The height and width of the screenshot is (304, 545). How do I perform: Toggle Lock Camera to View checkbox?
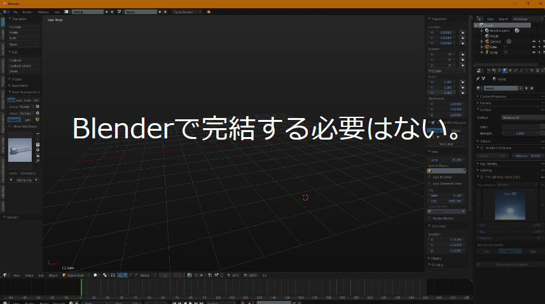(x=430, y=183)
